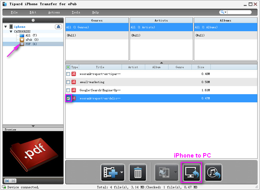260x190 pixels.
Task: Open the Tools menu
Action: (x=76, y=12)
